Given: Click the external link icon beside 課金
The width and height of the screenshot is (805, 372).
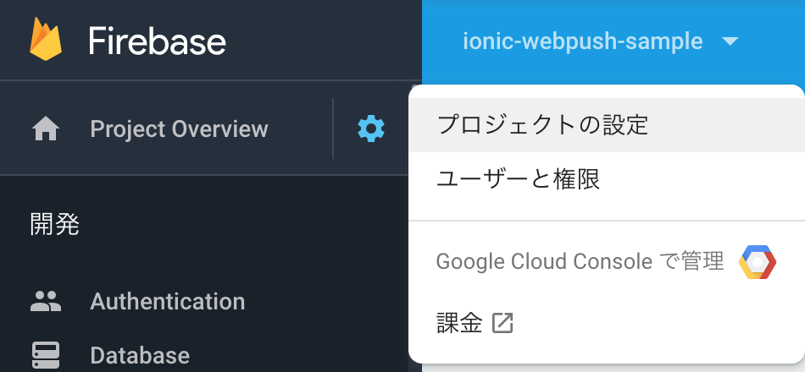Looking at the screenshot, I should tap(502, 323).
